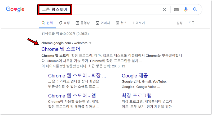Start voice search with microphone icon

186,10
